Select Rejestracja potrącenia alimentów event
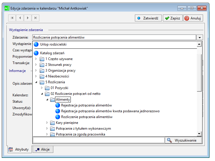The image size is (215, 161). click(x=87, y=105)
